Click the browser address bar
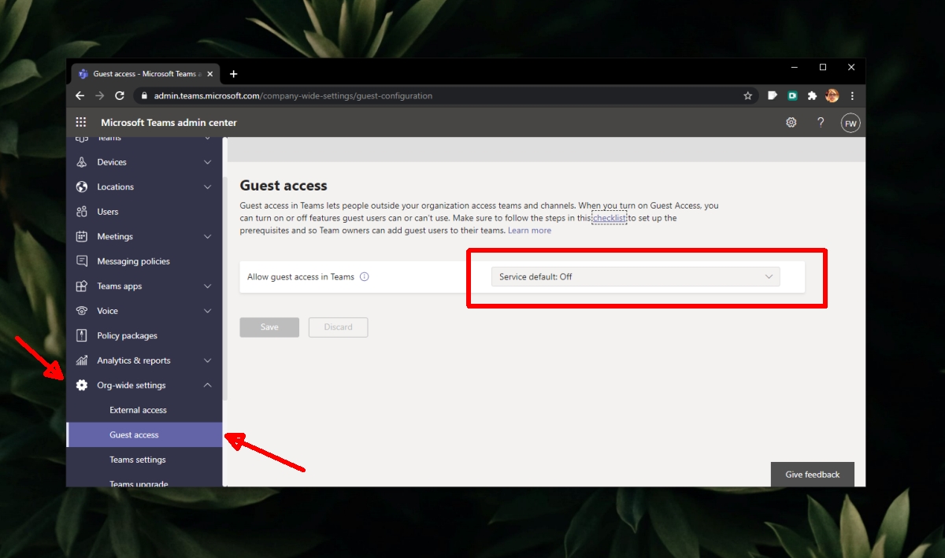This screenshot has width=945, height=558. (446, 96)
